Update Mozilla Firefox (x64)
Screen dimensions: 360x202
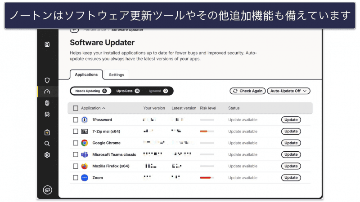(291, 166)
